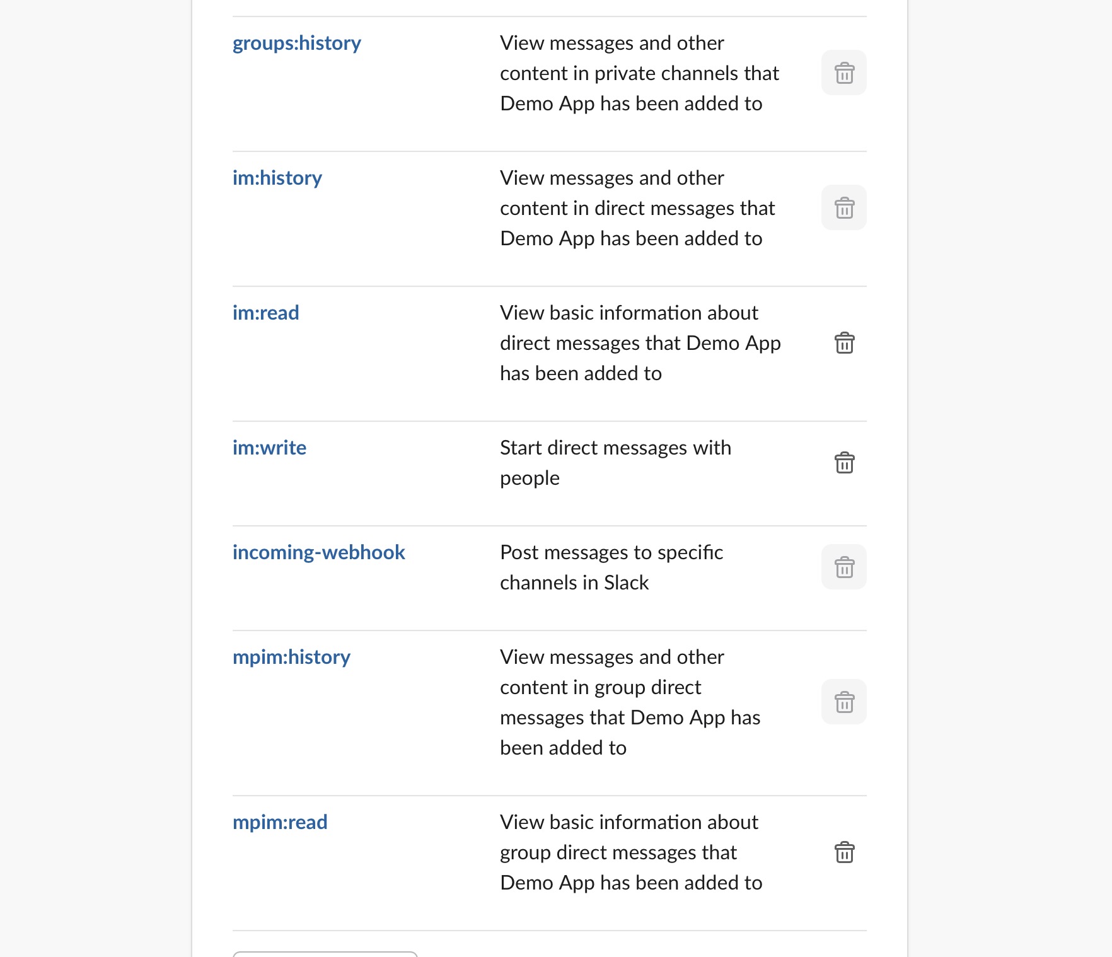Click the trash icon for im:read
The width and height of the screenshot is (1112, 957).
click(x=844, y=343)
